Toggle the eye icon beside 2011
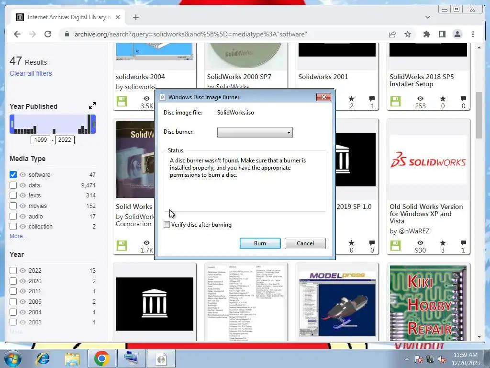 [22, 291]
